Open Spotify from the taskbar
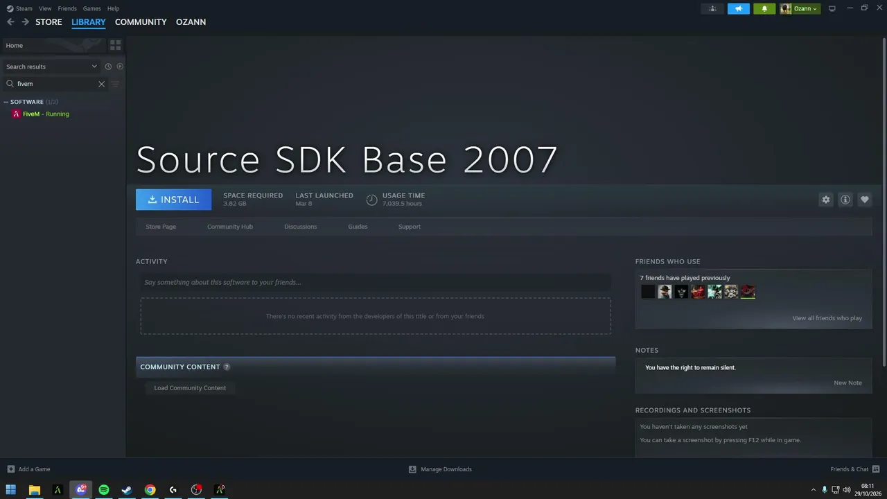Viewport: 887px width, 499px height. click(104, 489)
